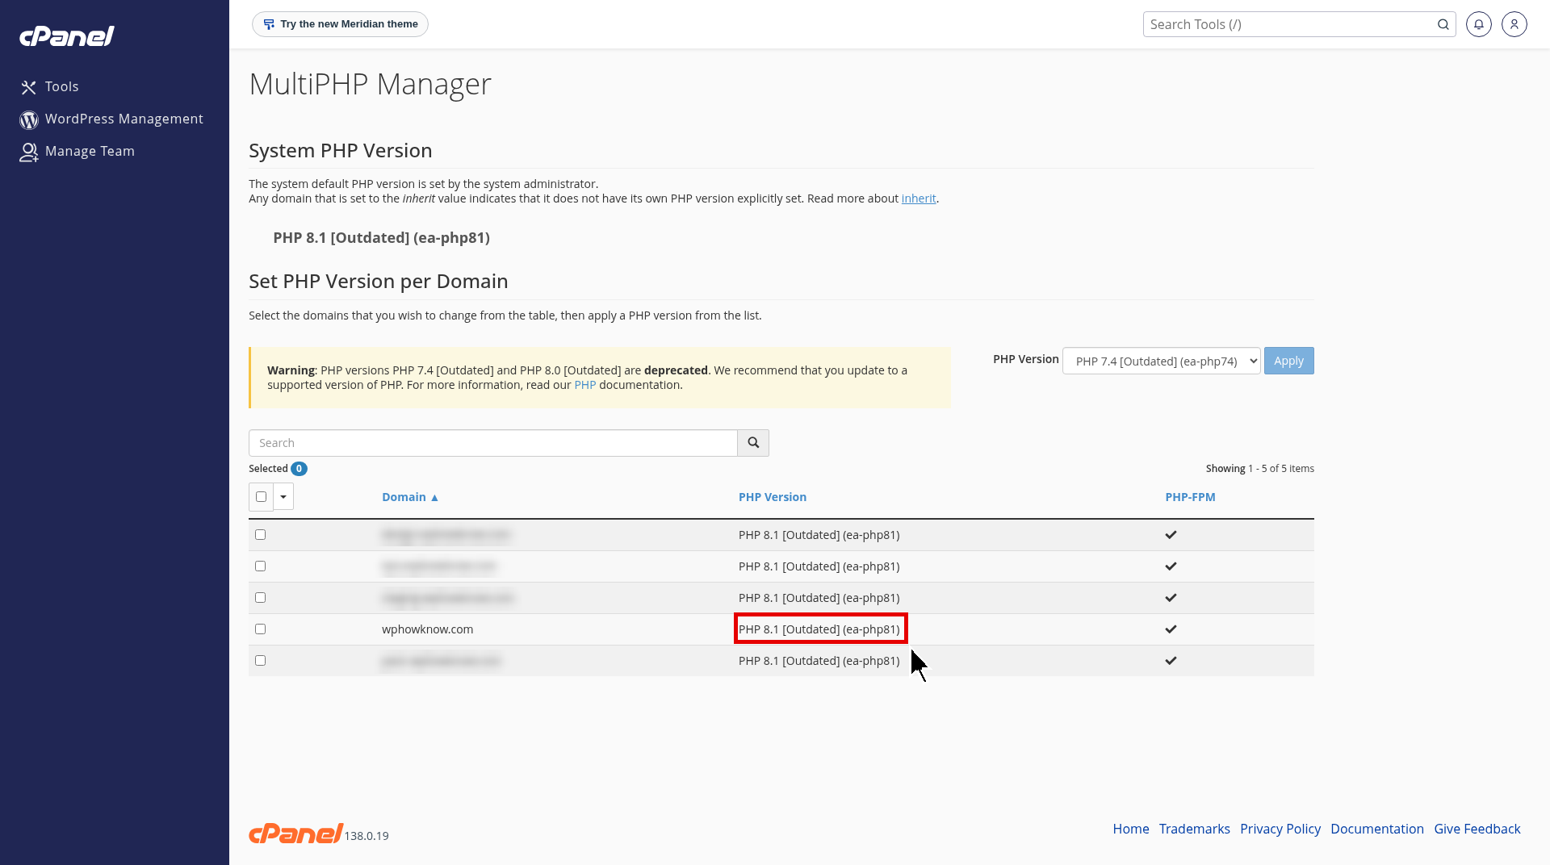Viewport: 1550px width, 865px height.
Task: Try the new Meridian theme button
Action: [340, 24]
